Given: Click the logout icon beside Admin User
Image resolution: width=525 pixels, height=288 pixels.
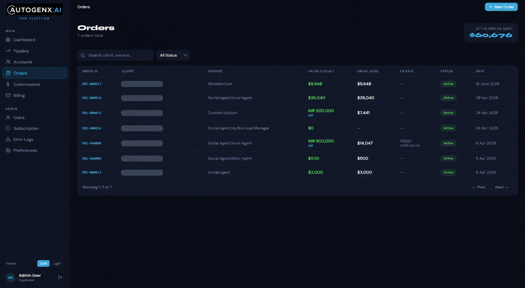Looking at the screenshot, I should 60,277.
